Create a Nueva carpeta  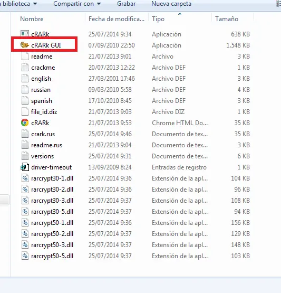[x=171, y=4]
